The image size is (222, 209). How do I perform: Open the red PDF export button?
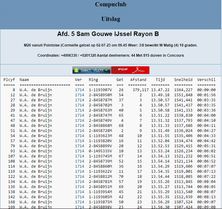point(130,70)
